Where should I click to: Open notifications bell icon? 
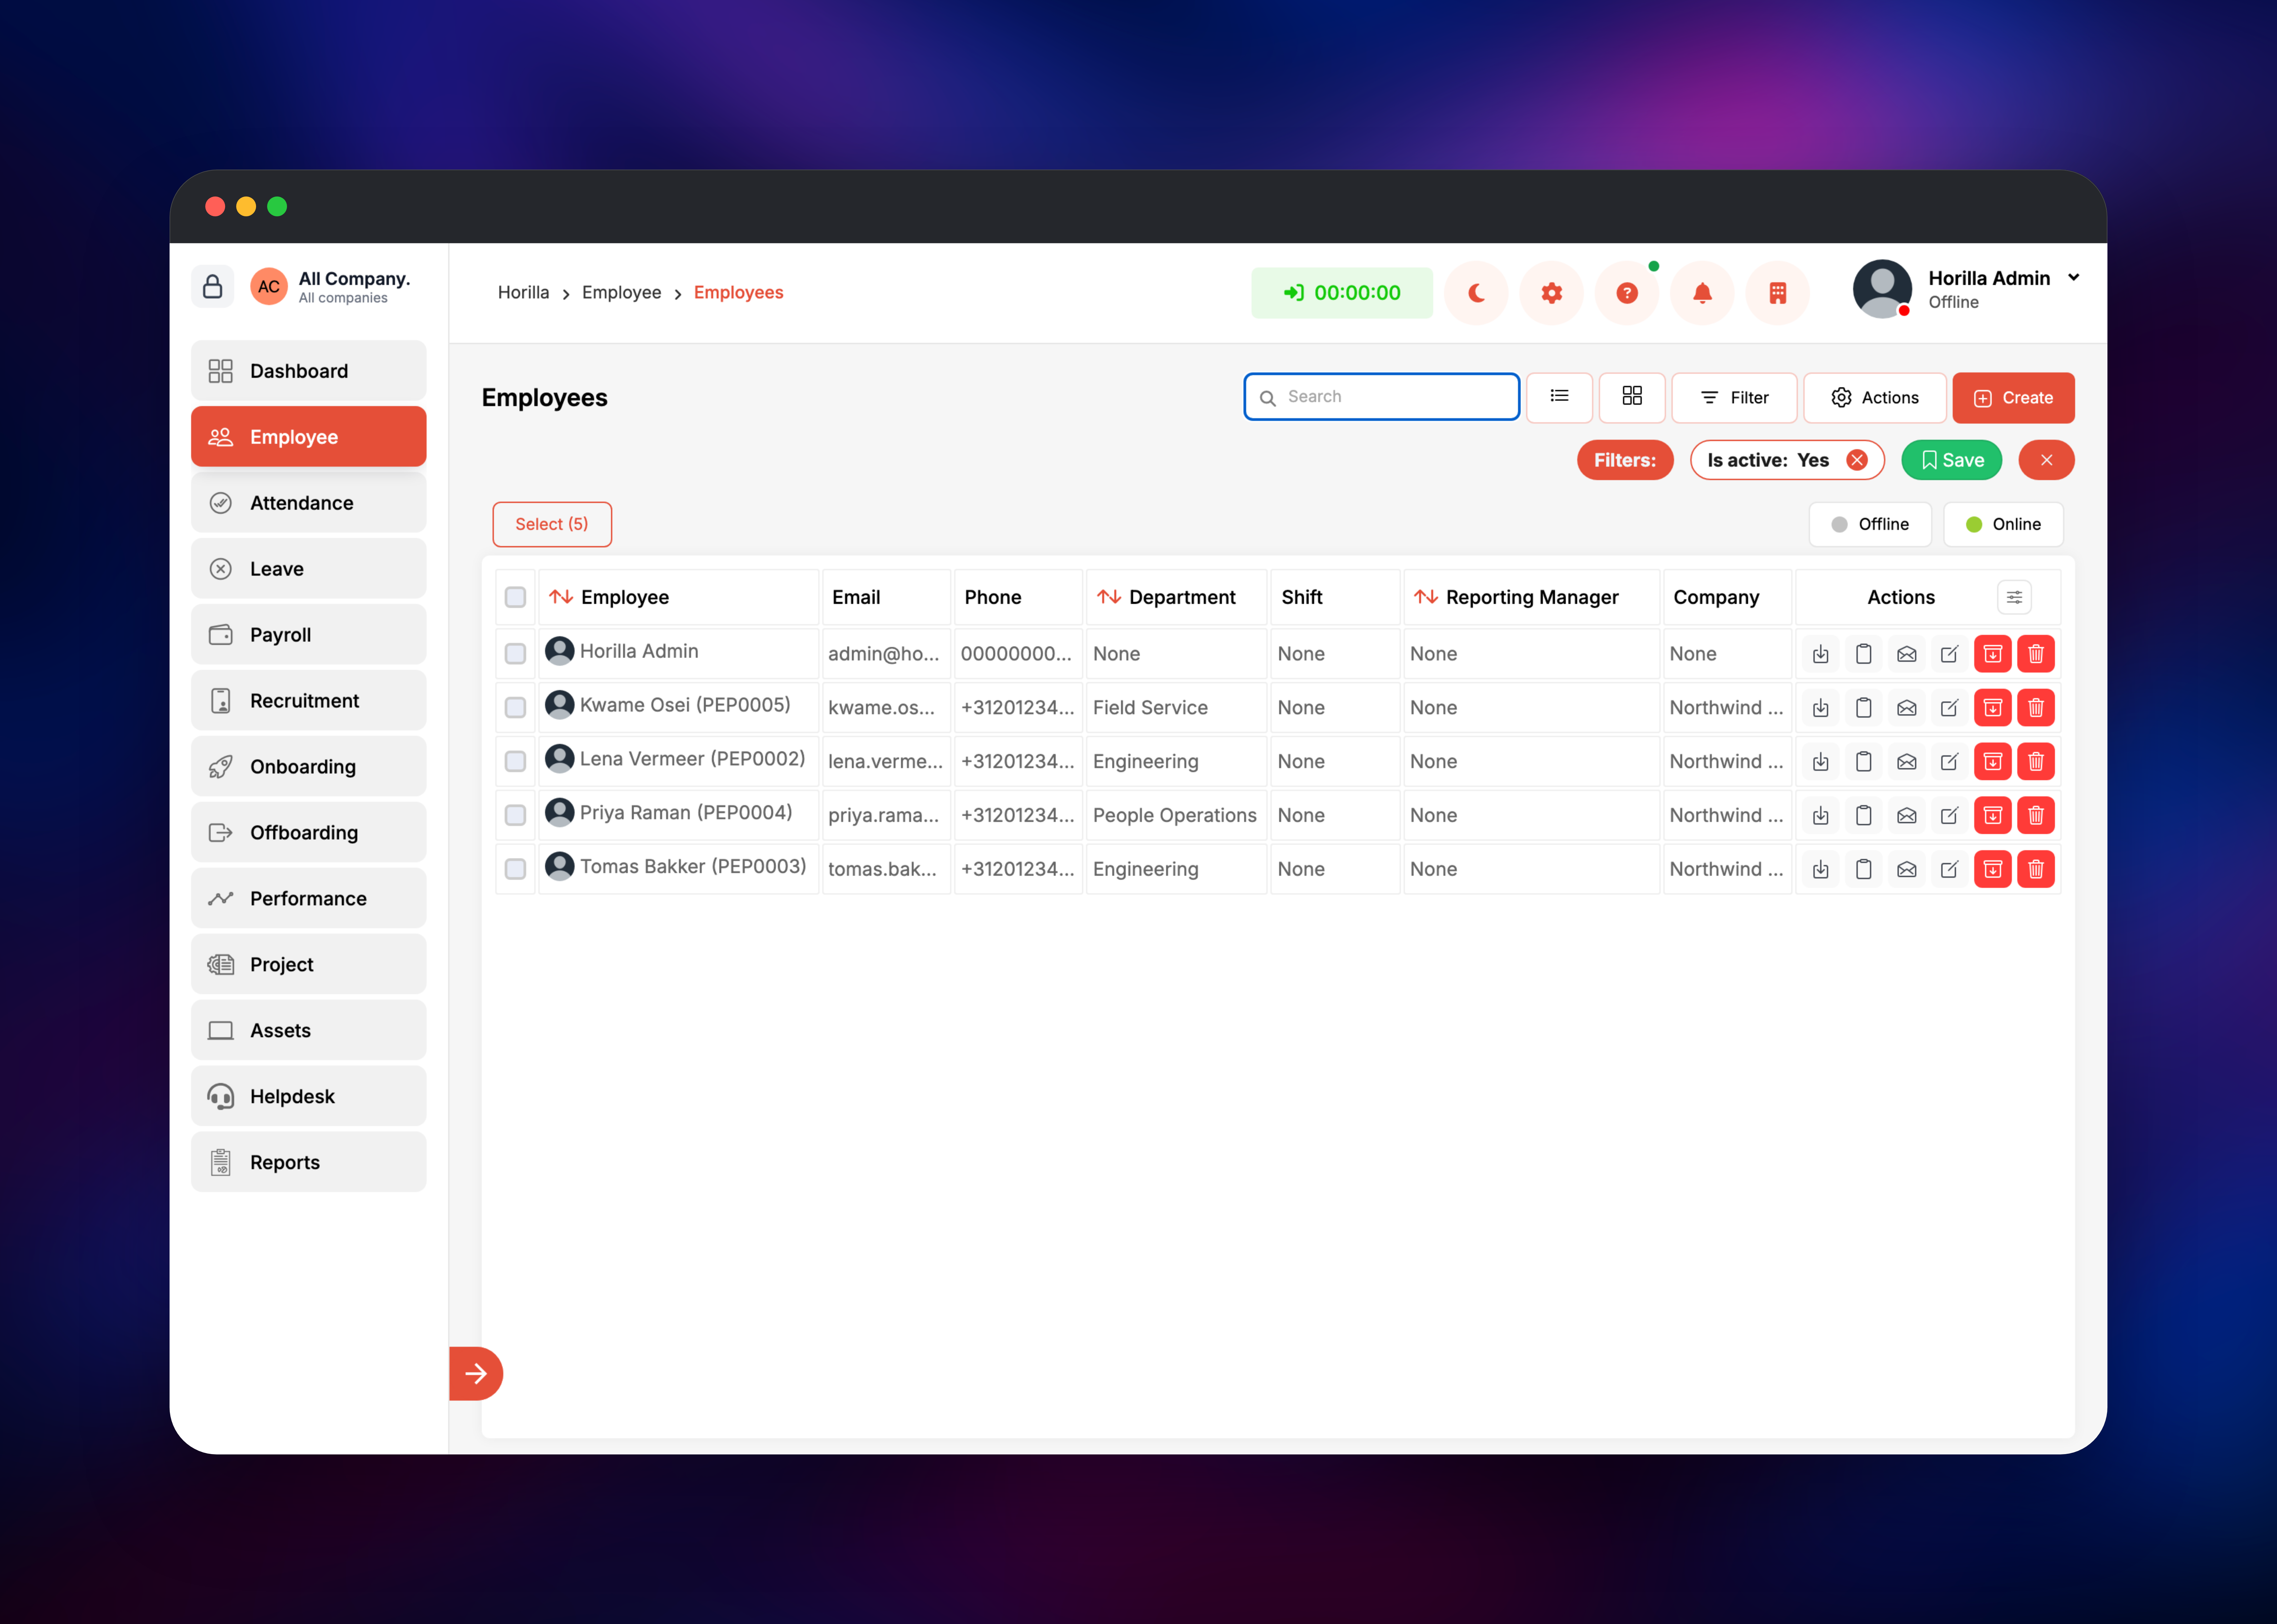pyautogui.click(x=1702, y=293)
